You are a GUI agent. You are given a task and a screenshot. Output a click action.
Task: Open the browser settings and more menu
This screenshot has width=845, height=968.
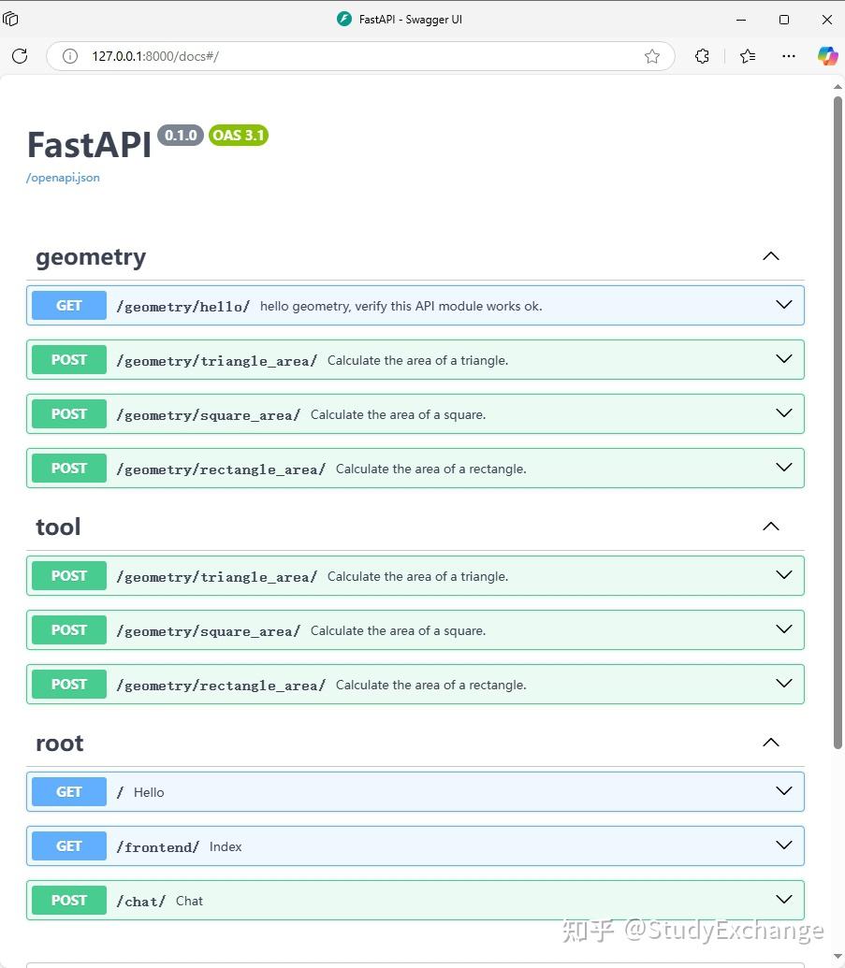click(789, 56)
